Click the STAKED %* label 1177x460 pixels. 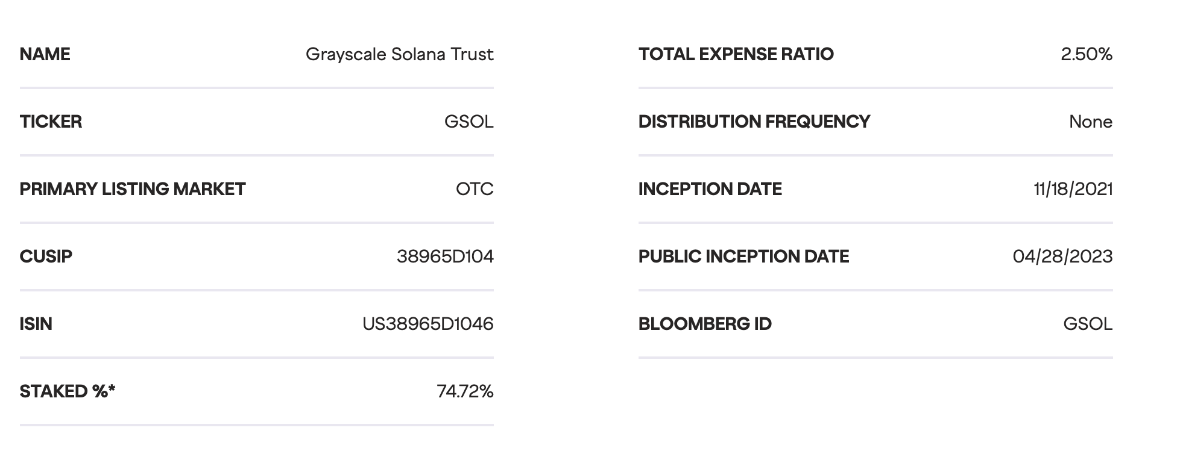point(68,391)
